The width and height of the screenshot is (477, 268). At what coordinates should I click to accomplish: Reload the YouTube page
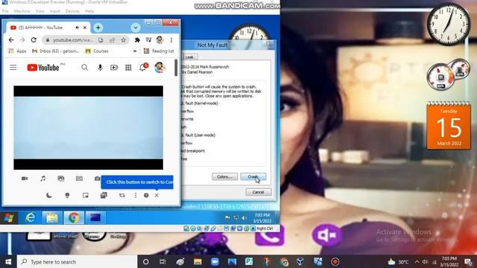tap(34, 39)
